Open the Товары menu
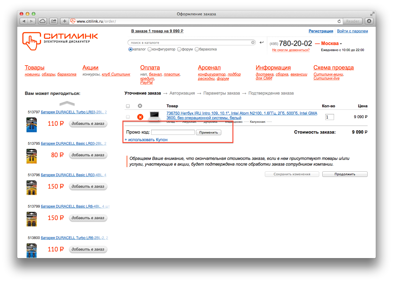 pos(34,68)
